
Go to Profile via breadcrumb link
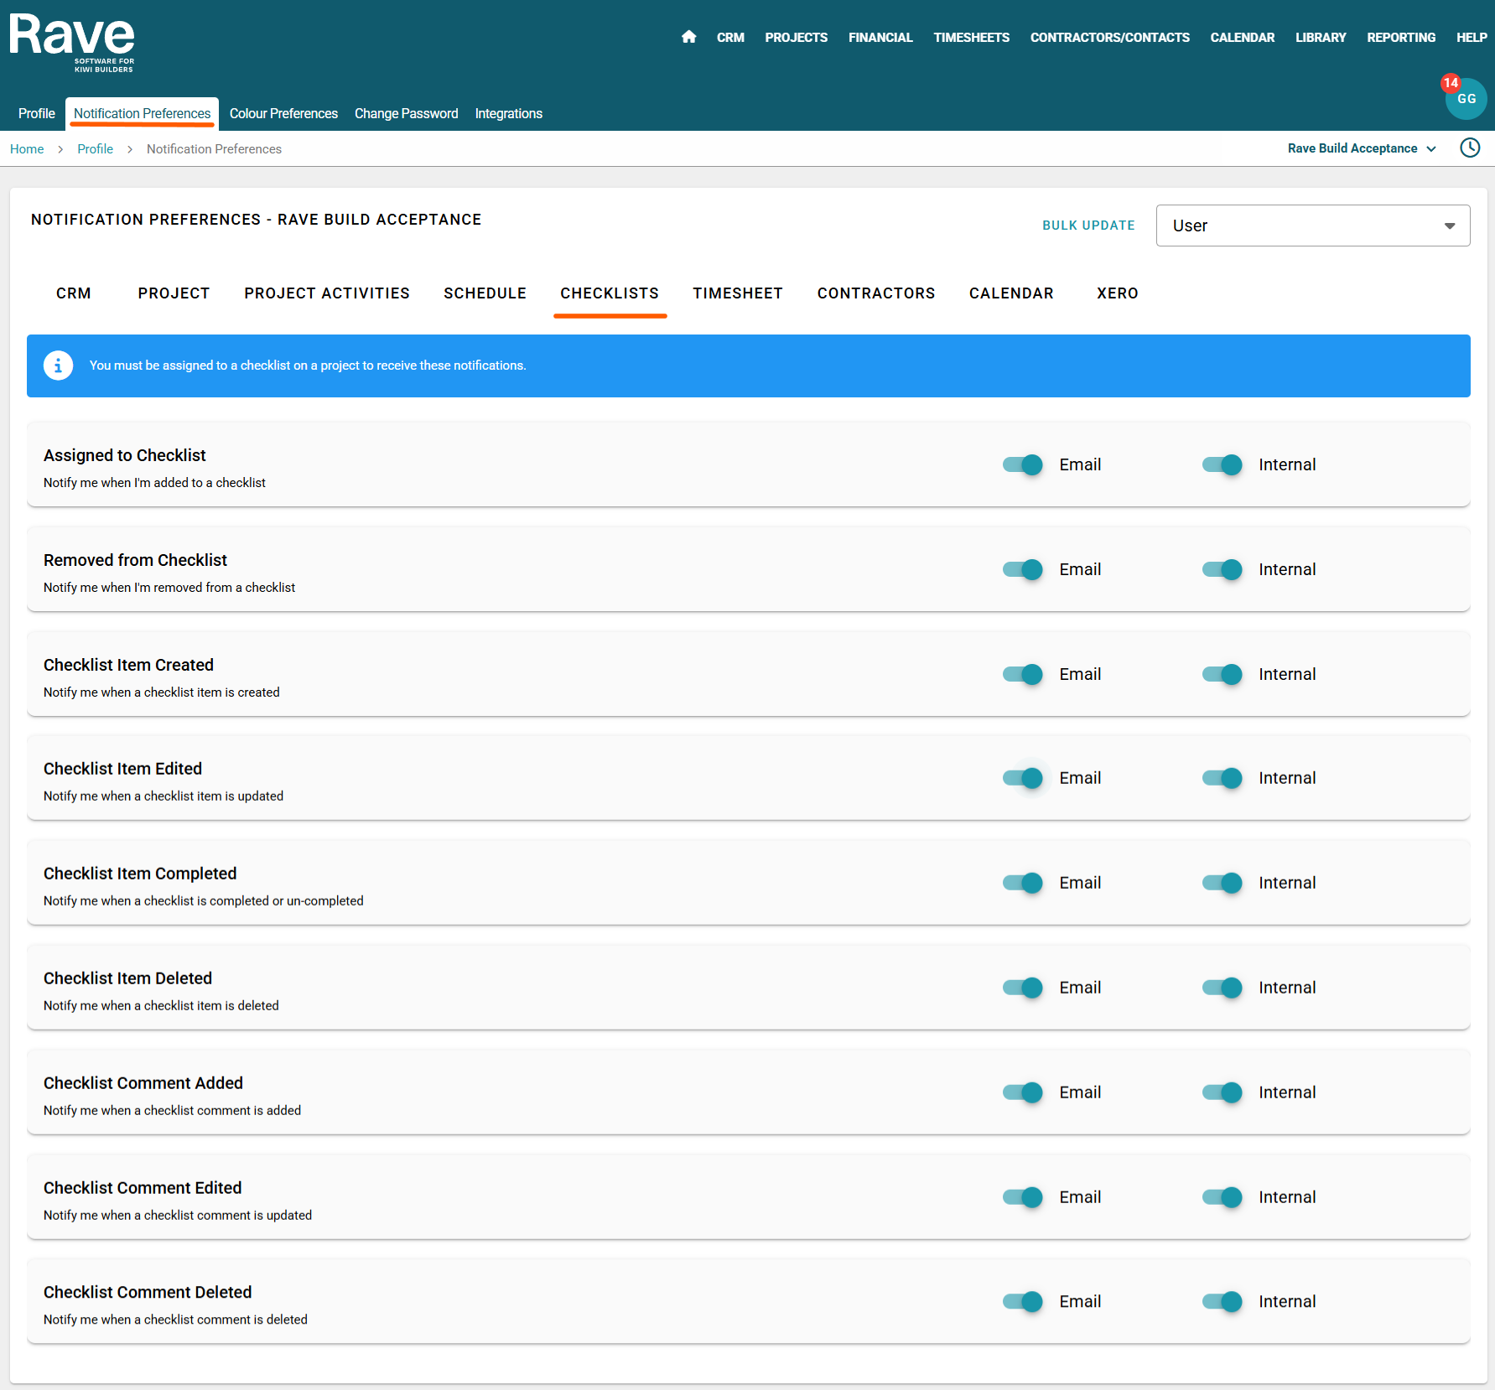click(x=95, y=149)
